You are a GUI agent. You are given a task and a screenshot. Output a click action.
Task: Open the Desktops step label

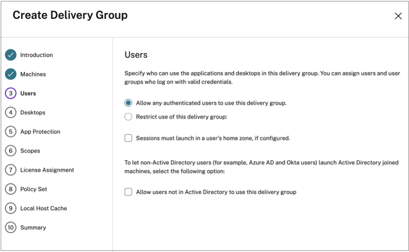[33, 113]
